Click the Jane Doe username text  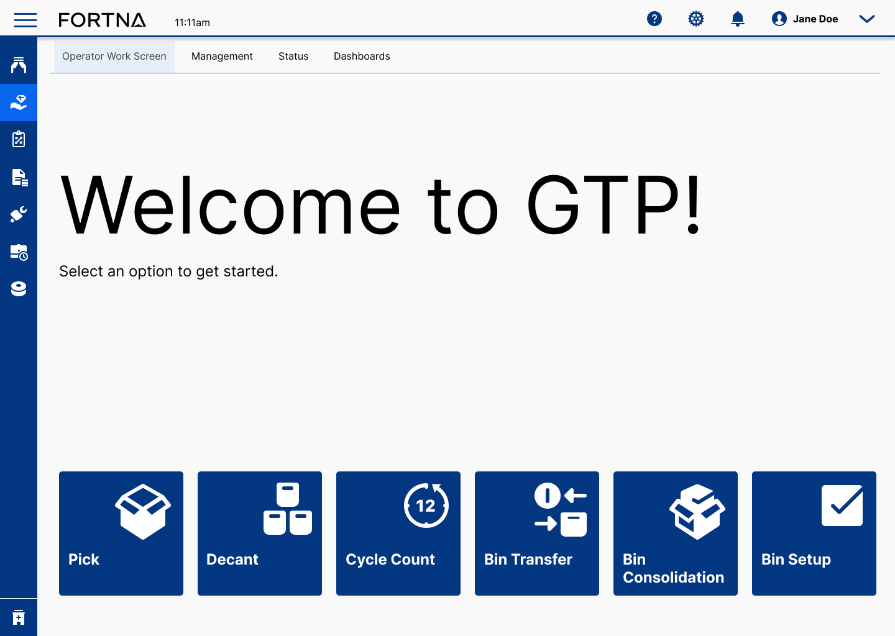(x=815, y=19)
